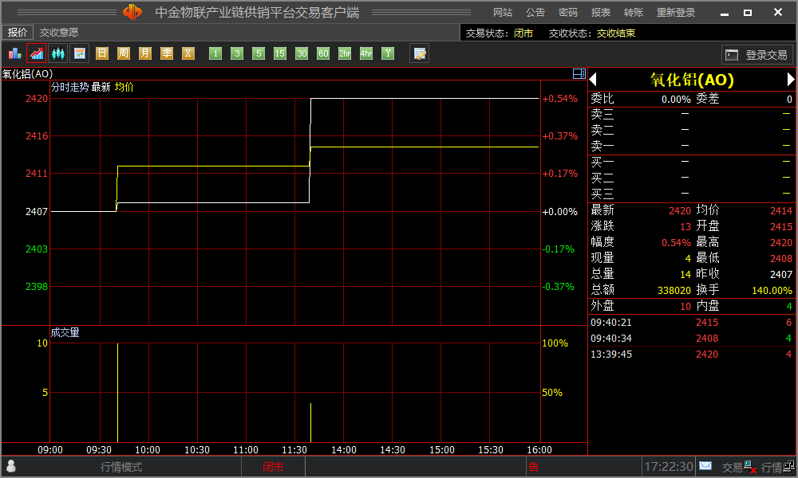Select the 60-minute period button
Viewport: 798px width, 478px height.
[323, 53]
